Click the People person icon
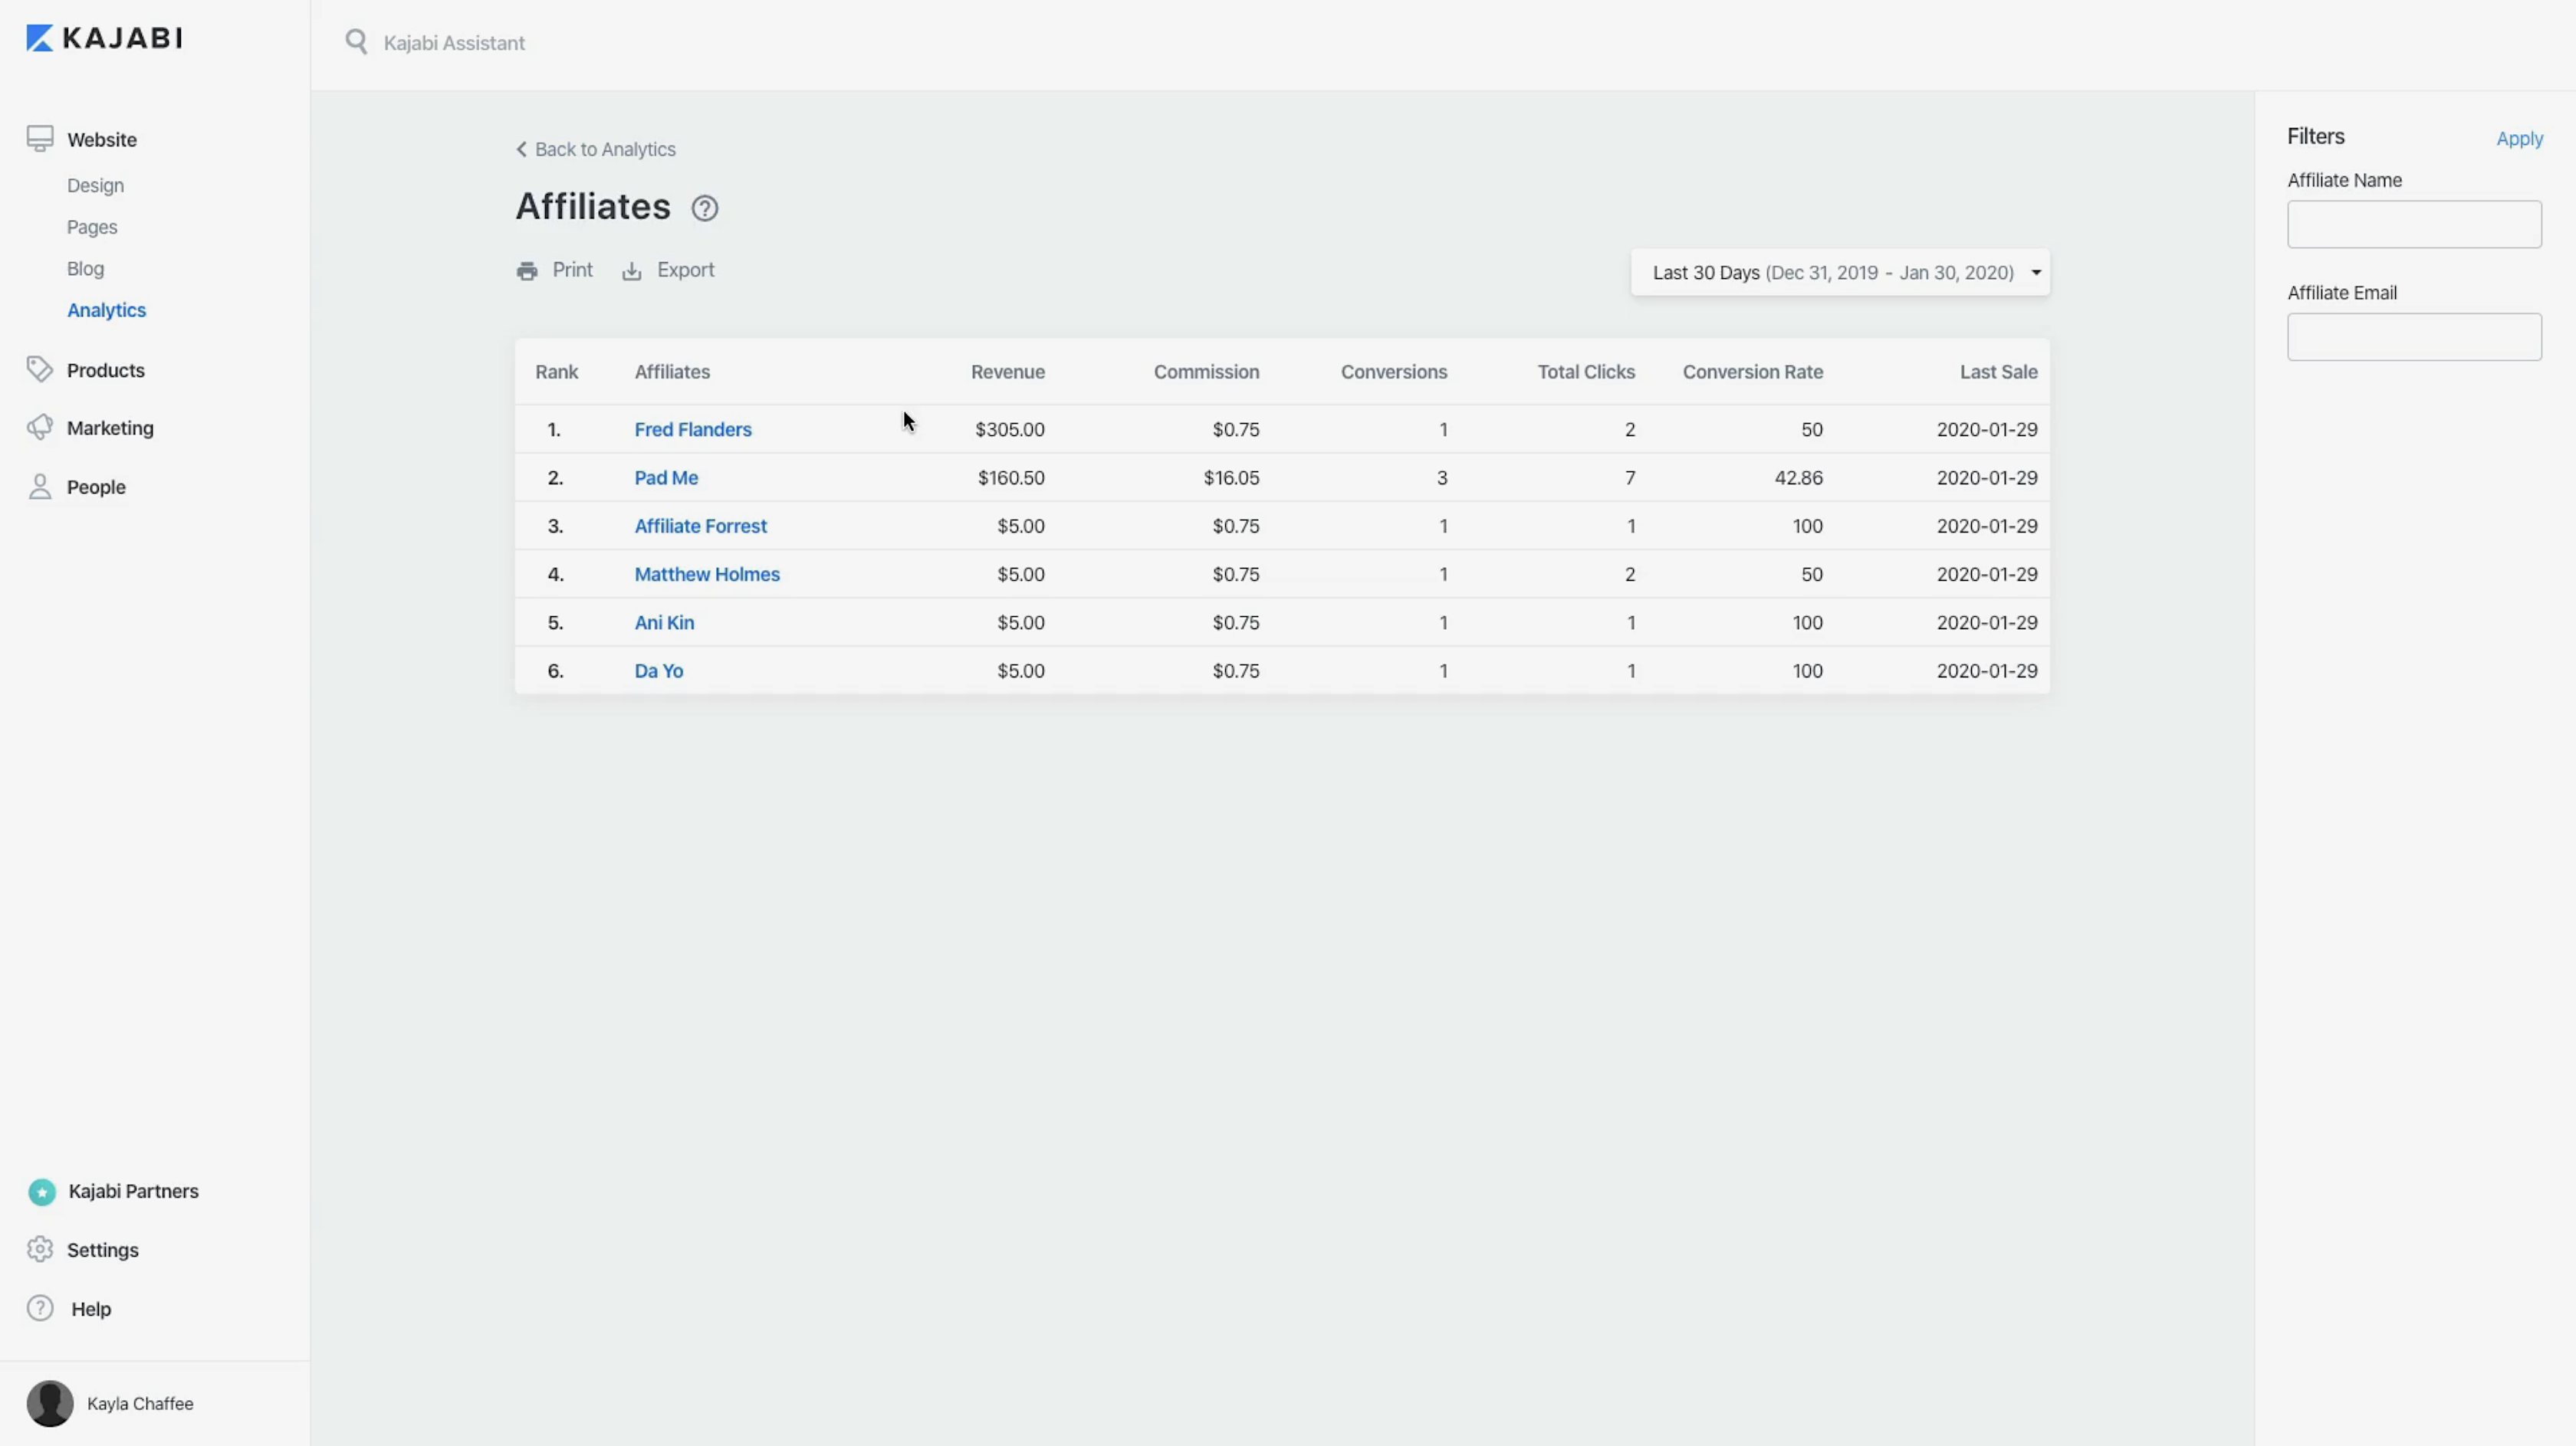The width and height of the screenshot is (2576, 1446). [40, 487]
